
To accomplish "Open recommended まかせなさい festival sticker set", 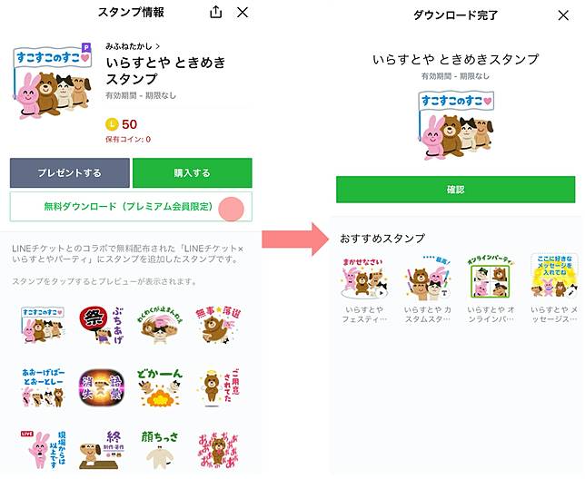I will click(364, 289).
